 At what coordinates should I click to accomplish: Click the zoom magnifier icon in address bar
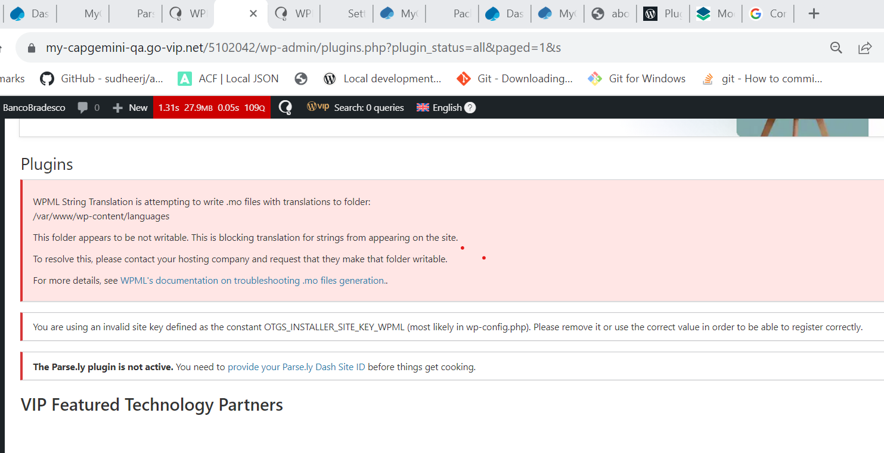[x=836, y=48]
